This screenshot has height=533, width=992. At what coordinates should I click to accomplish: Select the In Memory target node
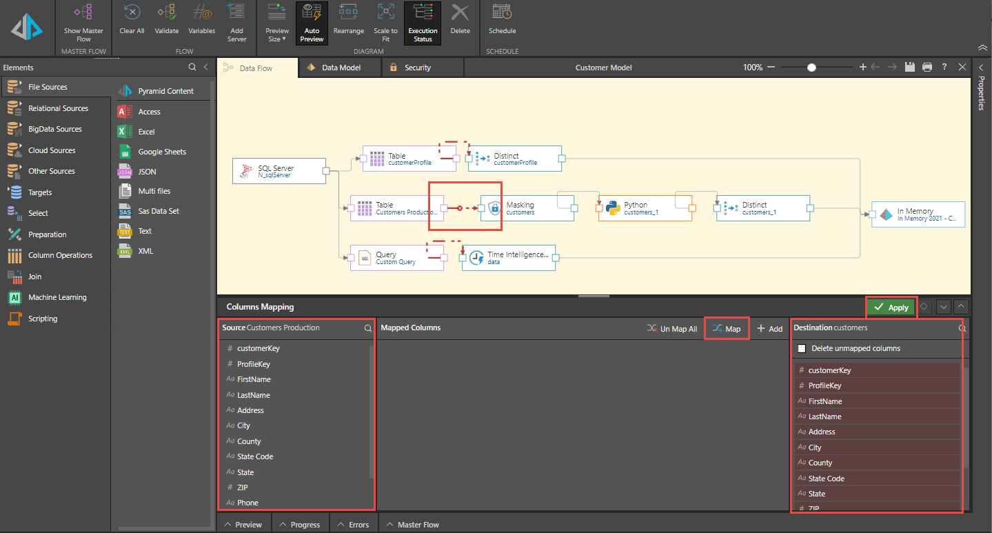918,214
